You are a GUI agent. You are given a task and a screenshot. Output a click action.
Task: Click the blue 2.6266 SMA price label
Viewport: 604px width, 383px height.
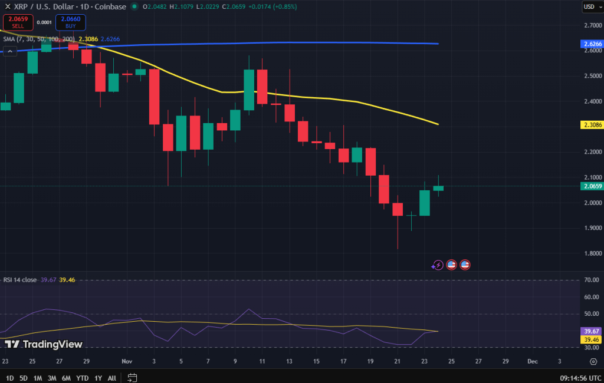(592, 44)
